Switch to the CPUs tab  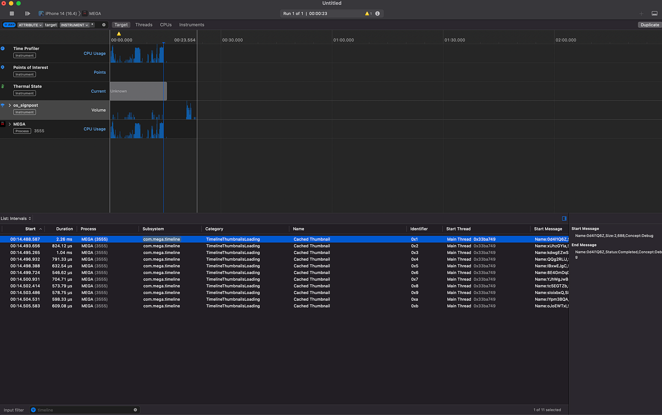tap(166, 24)
